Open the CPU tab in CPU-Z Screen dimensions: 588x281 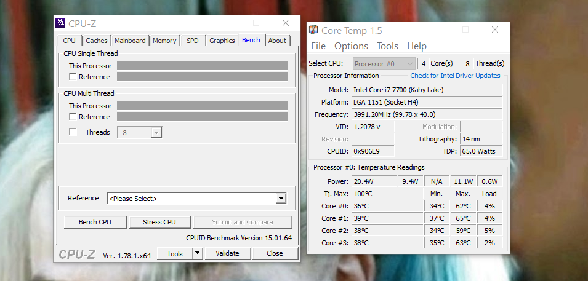tap(70, 41)
